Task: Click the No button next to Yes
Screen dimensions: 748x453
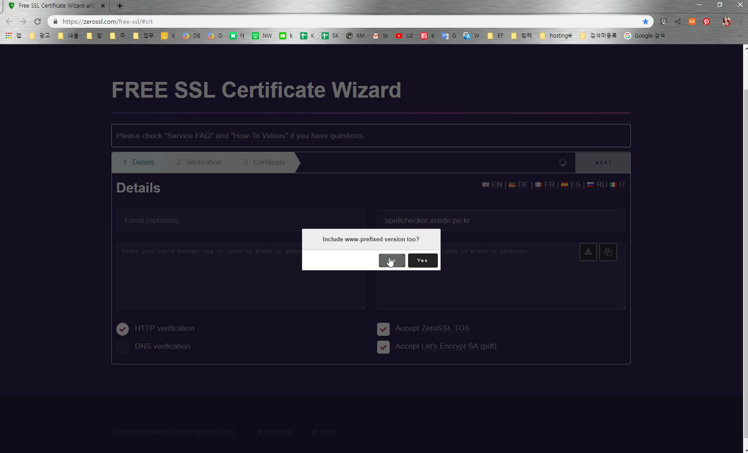Action: [x=392, y=261]
